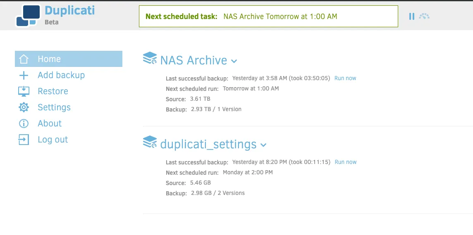Run duplicati_settings backup now
Image resolution: width=473 pixels, height=235 pixels.
[x=345, y=162]
